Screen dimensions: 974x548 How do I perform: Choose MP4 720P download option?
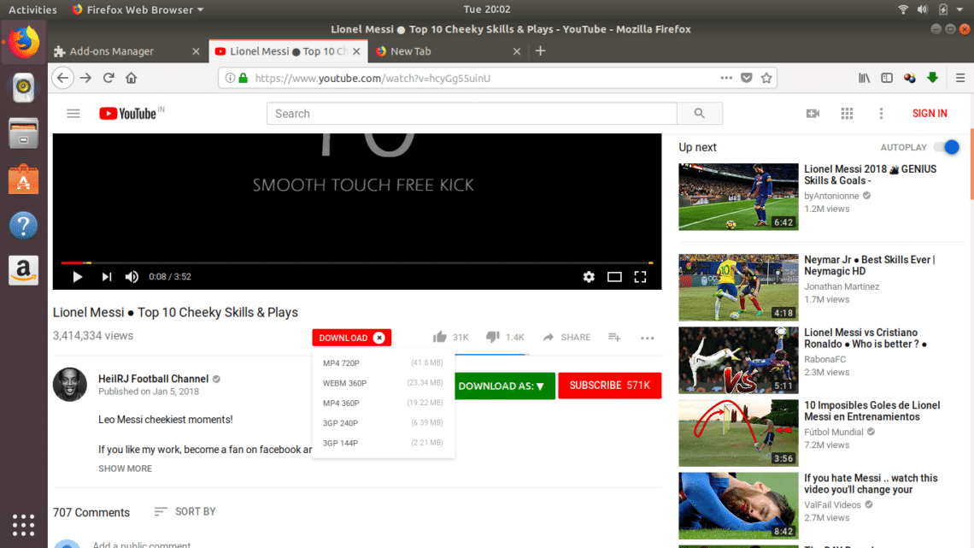[384, 362]
